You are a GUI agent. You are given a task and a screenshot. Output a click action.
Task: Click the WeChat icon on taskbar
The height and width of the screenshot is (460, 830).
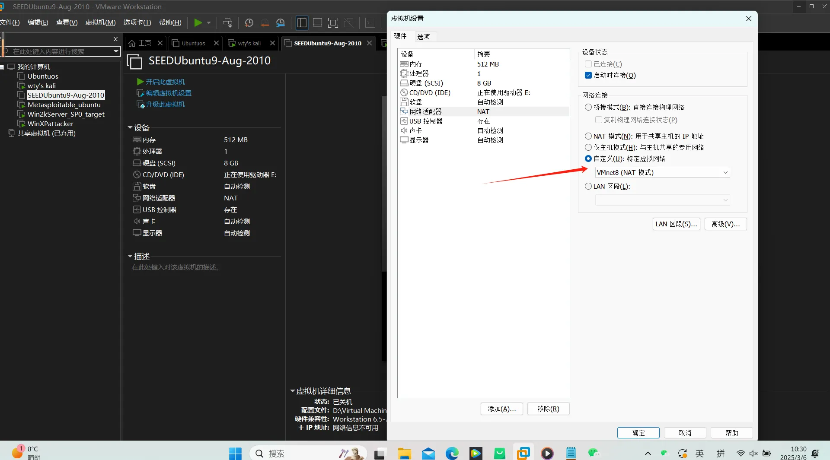coord(594,454)
